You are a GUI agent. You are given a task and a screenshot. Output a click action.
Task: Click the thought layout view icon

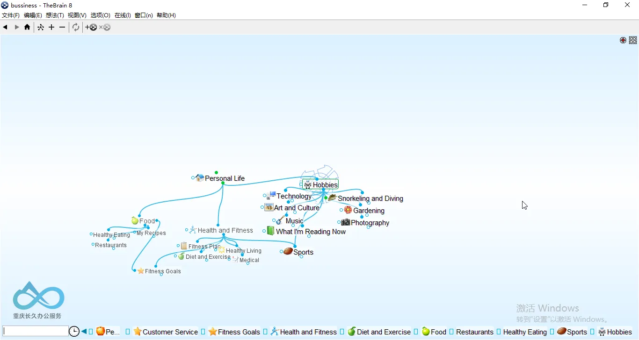(41, 27)
